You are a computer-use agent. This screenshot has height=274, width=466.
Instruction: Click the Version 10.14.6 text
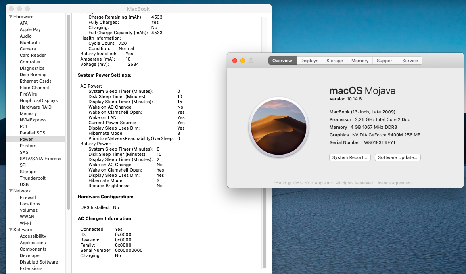coord(346,99)
